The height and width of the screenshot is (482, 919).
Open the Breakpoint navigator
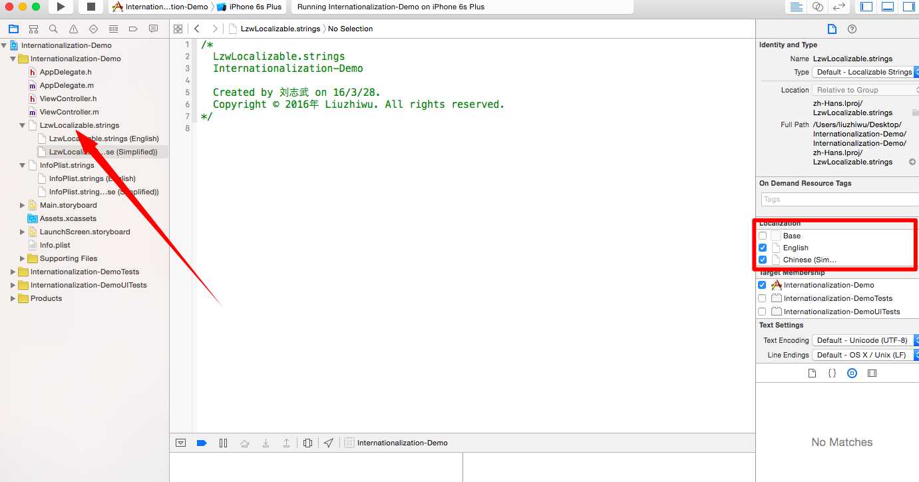[133, 29]
